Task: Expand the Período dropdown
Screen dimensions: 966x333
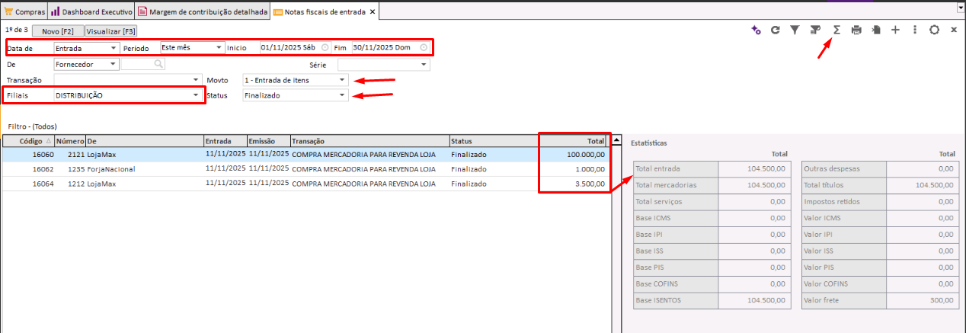Action: coord(219,47)
